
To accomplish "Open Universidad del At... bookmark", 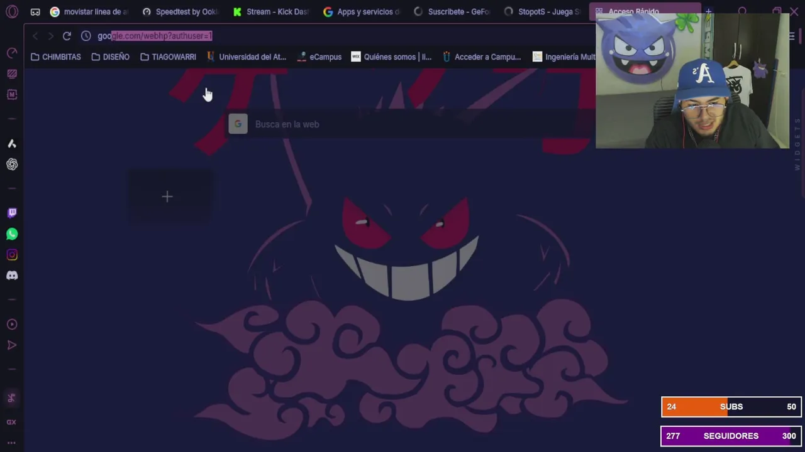I will click(x=247, y=57).
